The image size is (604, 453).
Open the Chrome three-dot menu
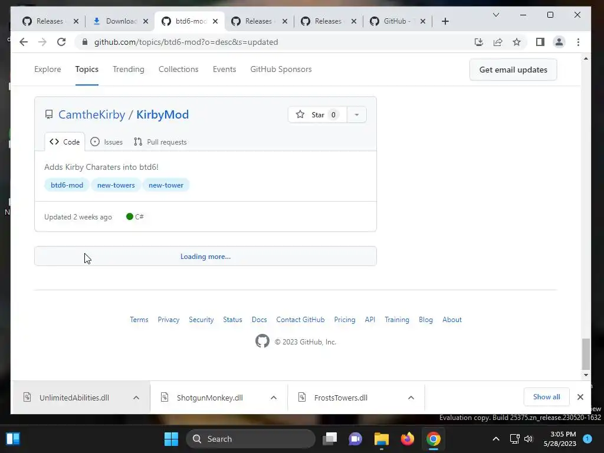pos(578,42)
